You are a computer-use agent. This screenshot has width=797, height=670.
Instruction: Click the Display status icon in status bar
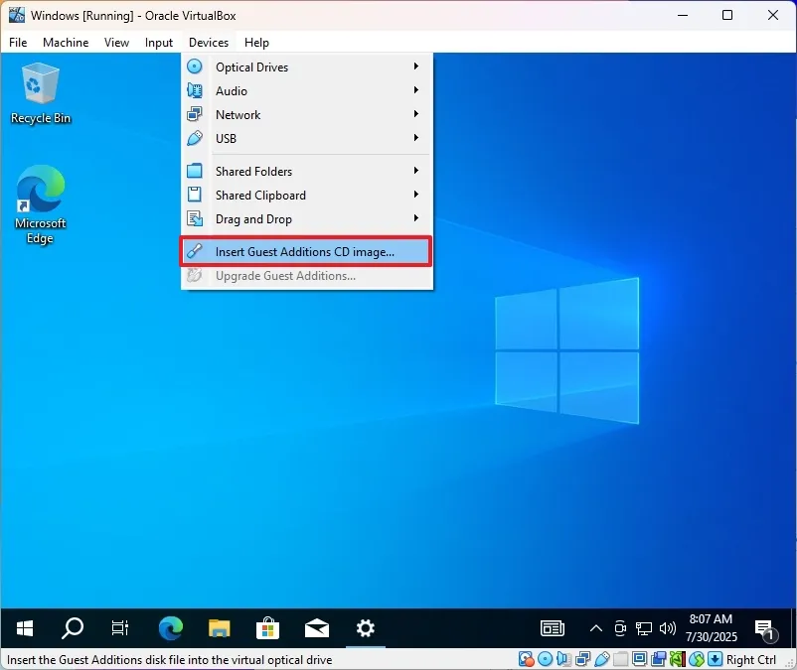point(639,659)
